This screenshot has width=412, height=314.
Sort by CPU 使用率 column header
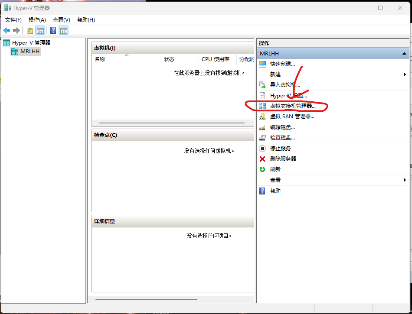(218, 59)
